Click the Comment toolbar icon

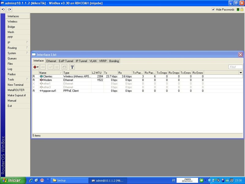coord(64,67)
